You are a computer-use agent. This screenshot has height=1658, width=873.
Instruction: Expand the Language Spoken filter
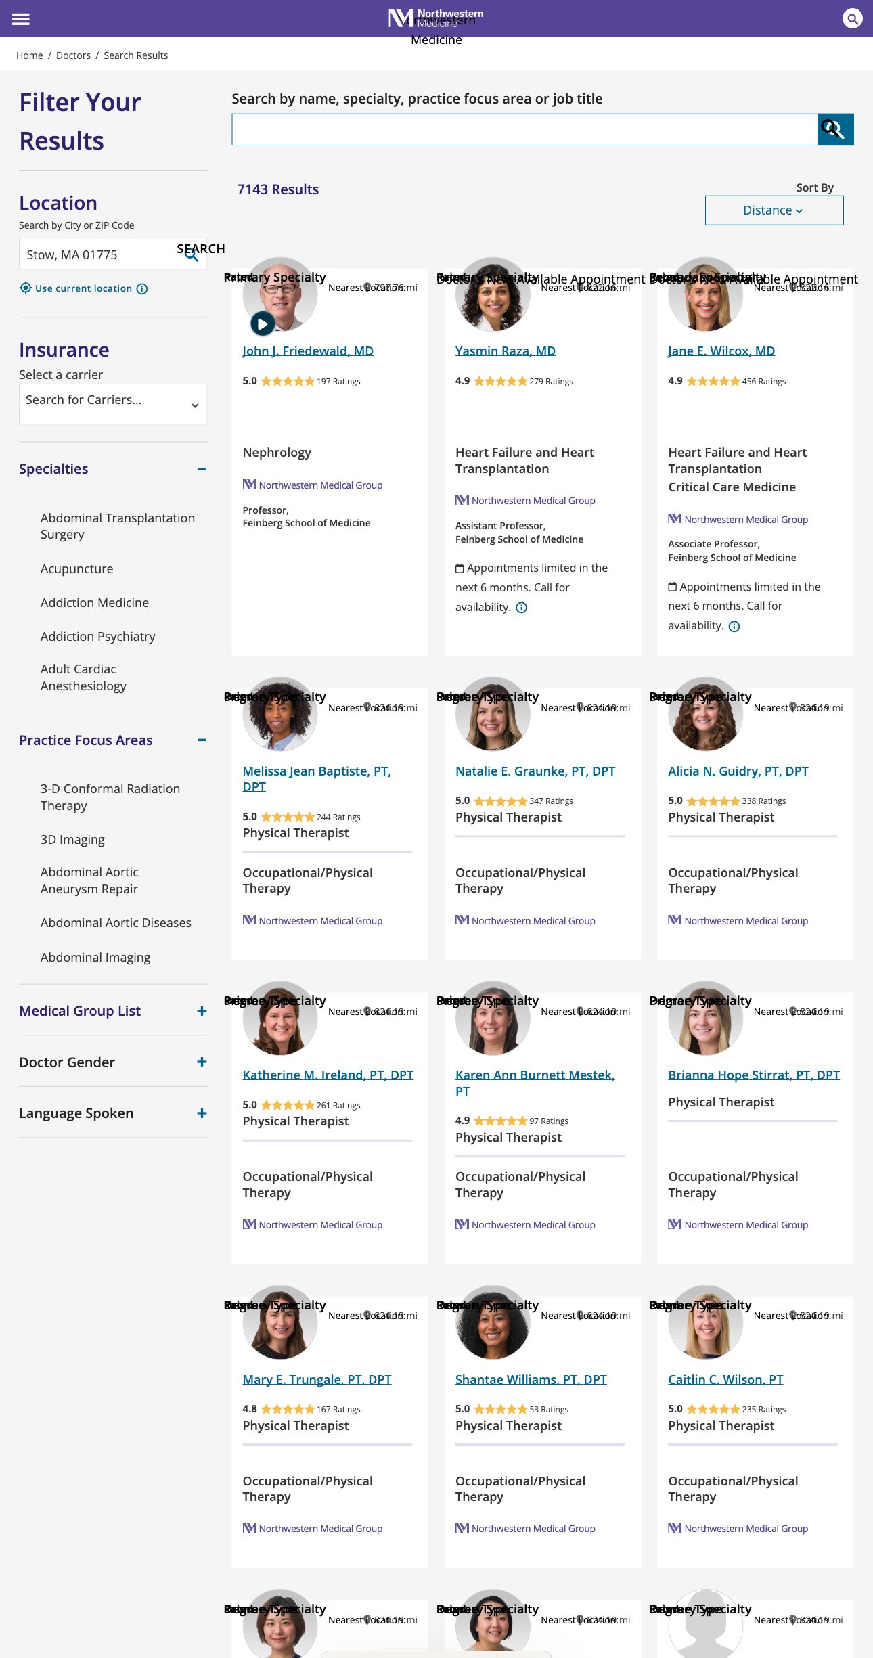click(202, 1113)
